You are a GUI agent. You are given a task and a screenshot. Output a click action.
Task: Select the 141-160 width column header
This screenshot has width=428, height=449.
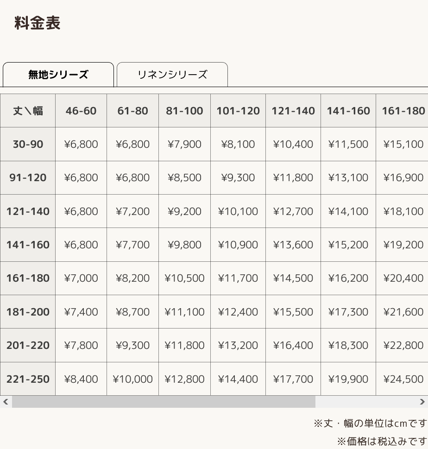tap(348, 111)
